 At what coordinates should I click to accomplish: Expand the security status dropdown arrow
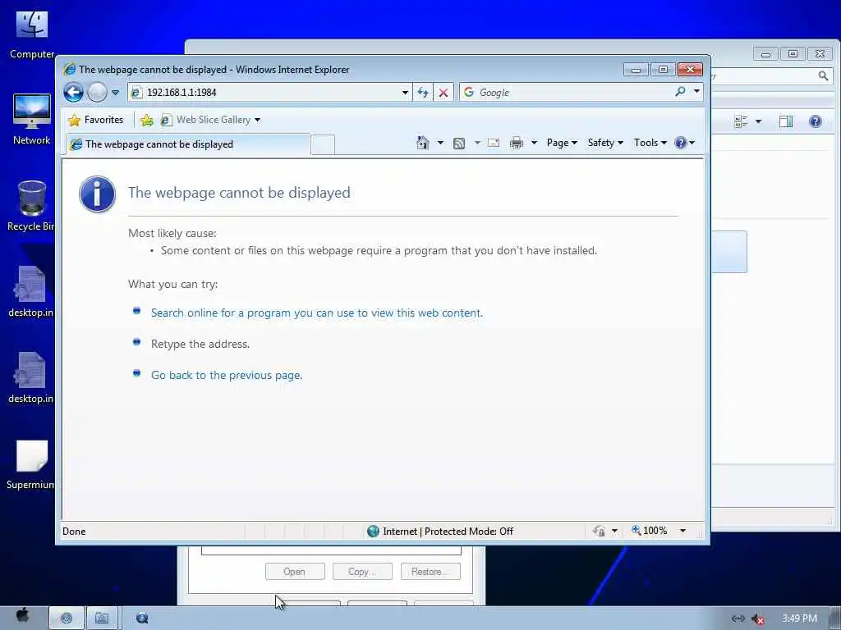click(x=614, y=531)
